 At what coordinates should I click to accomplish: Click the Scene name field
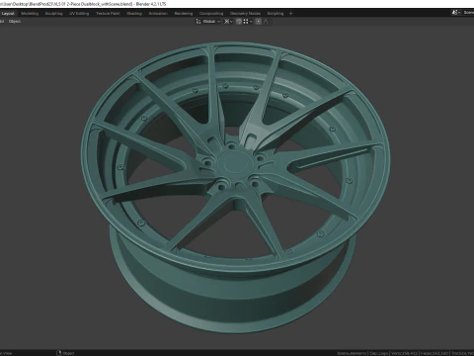click(468, 13)
